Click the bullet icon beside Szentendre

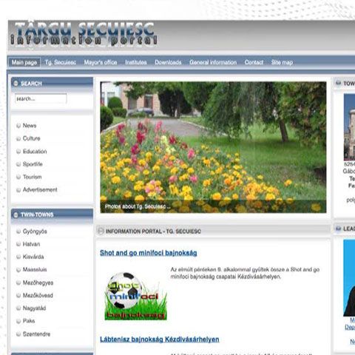pyautogui.click(x=18, y=334)
